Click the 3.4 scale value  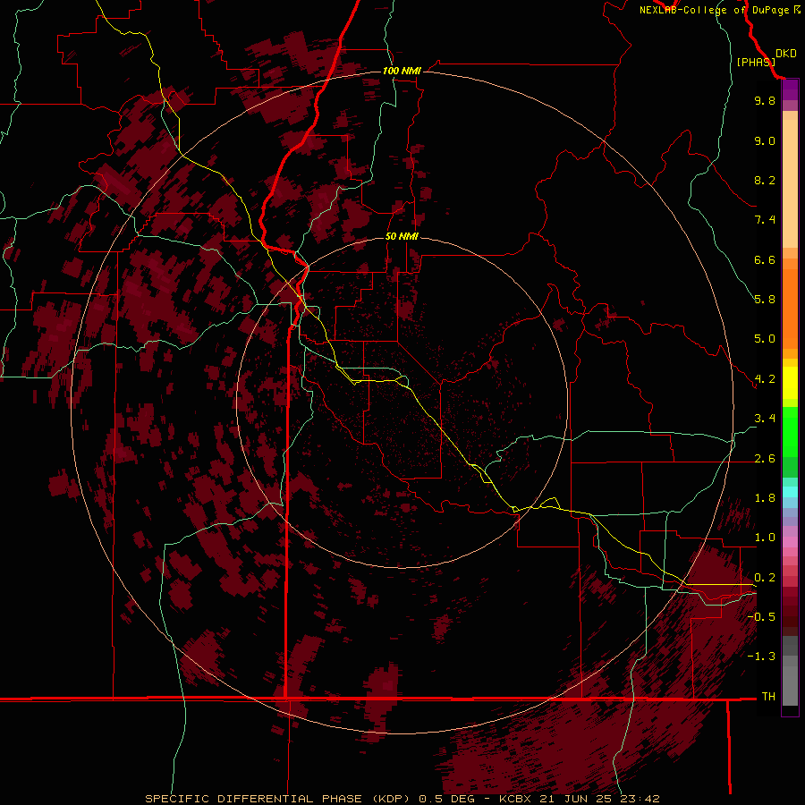(x=765, y=419)
